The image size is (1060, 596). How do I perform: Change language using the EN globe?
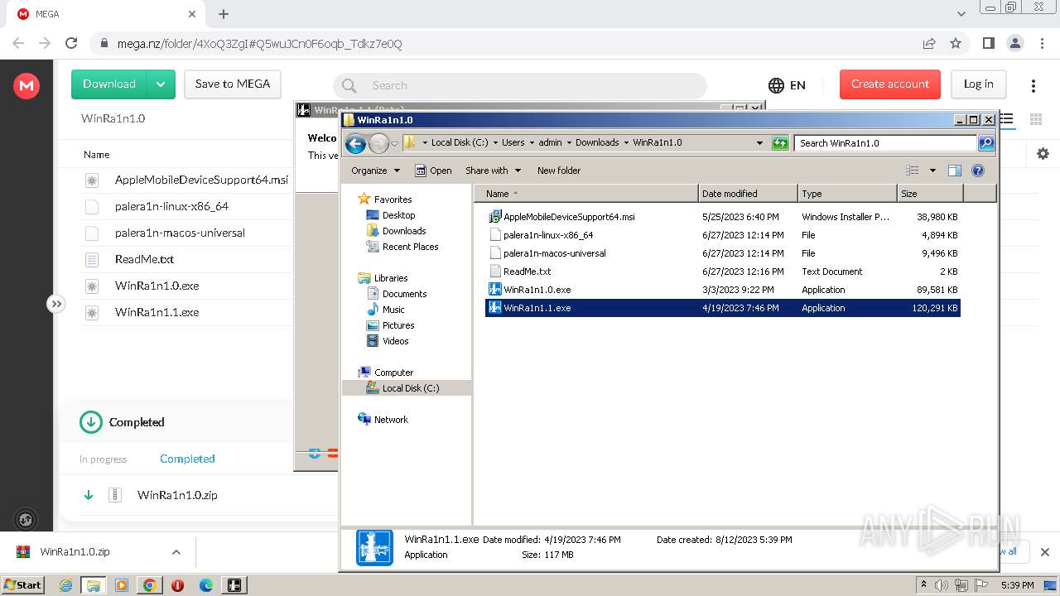pyautogui.click(x=787, y=85)
